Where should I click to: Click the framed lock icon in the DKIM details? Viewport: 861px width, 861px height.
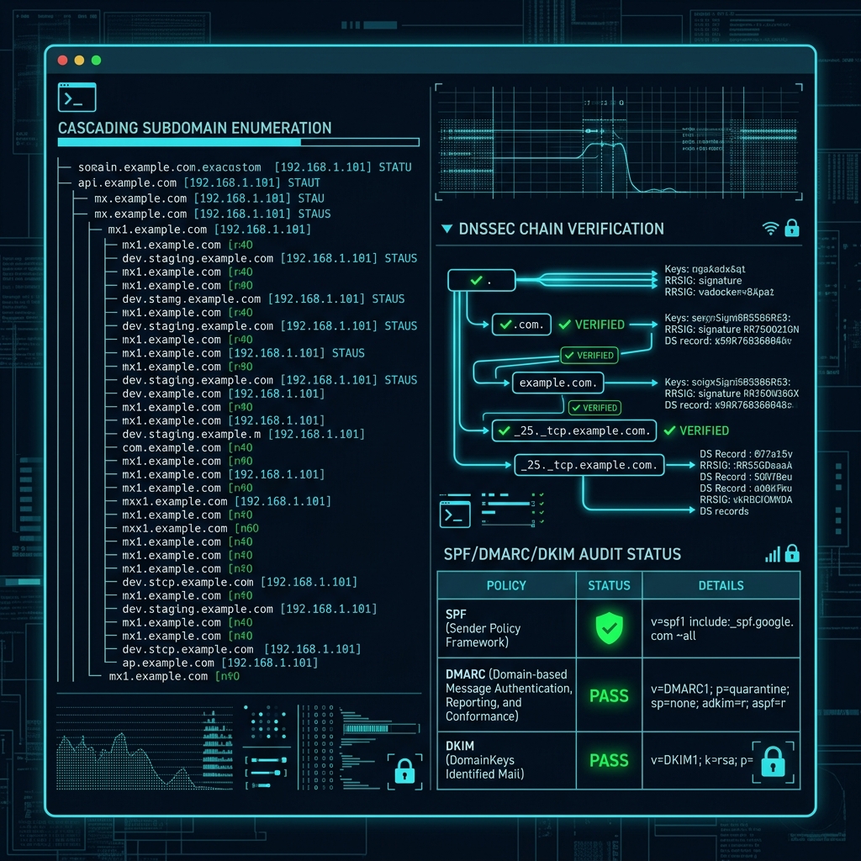(774, 762)
